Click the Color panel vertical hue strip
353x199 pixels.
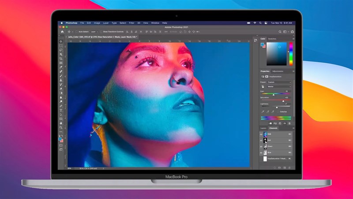click(x=291, y=54)
